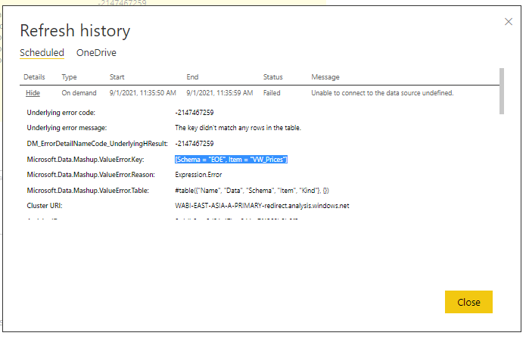Click the Type column header
Image resolution: width=529 pixels, height=339 pixels.
[69, 77]
